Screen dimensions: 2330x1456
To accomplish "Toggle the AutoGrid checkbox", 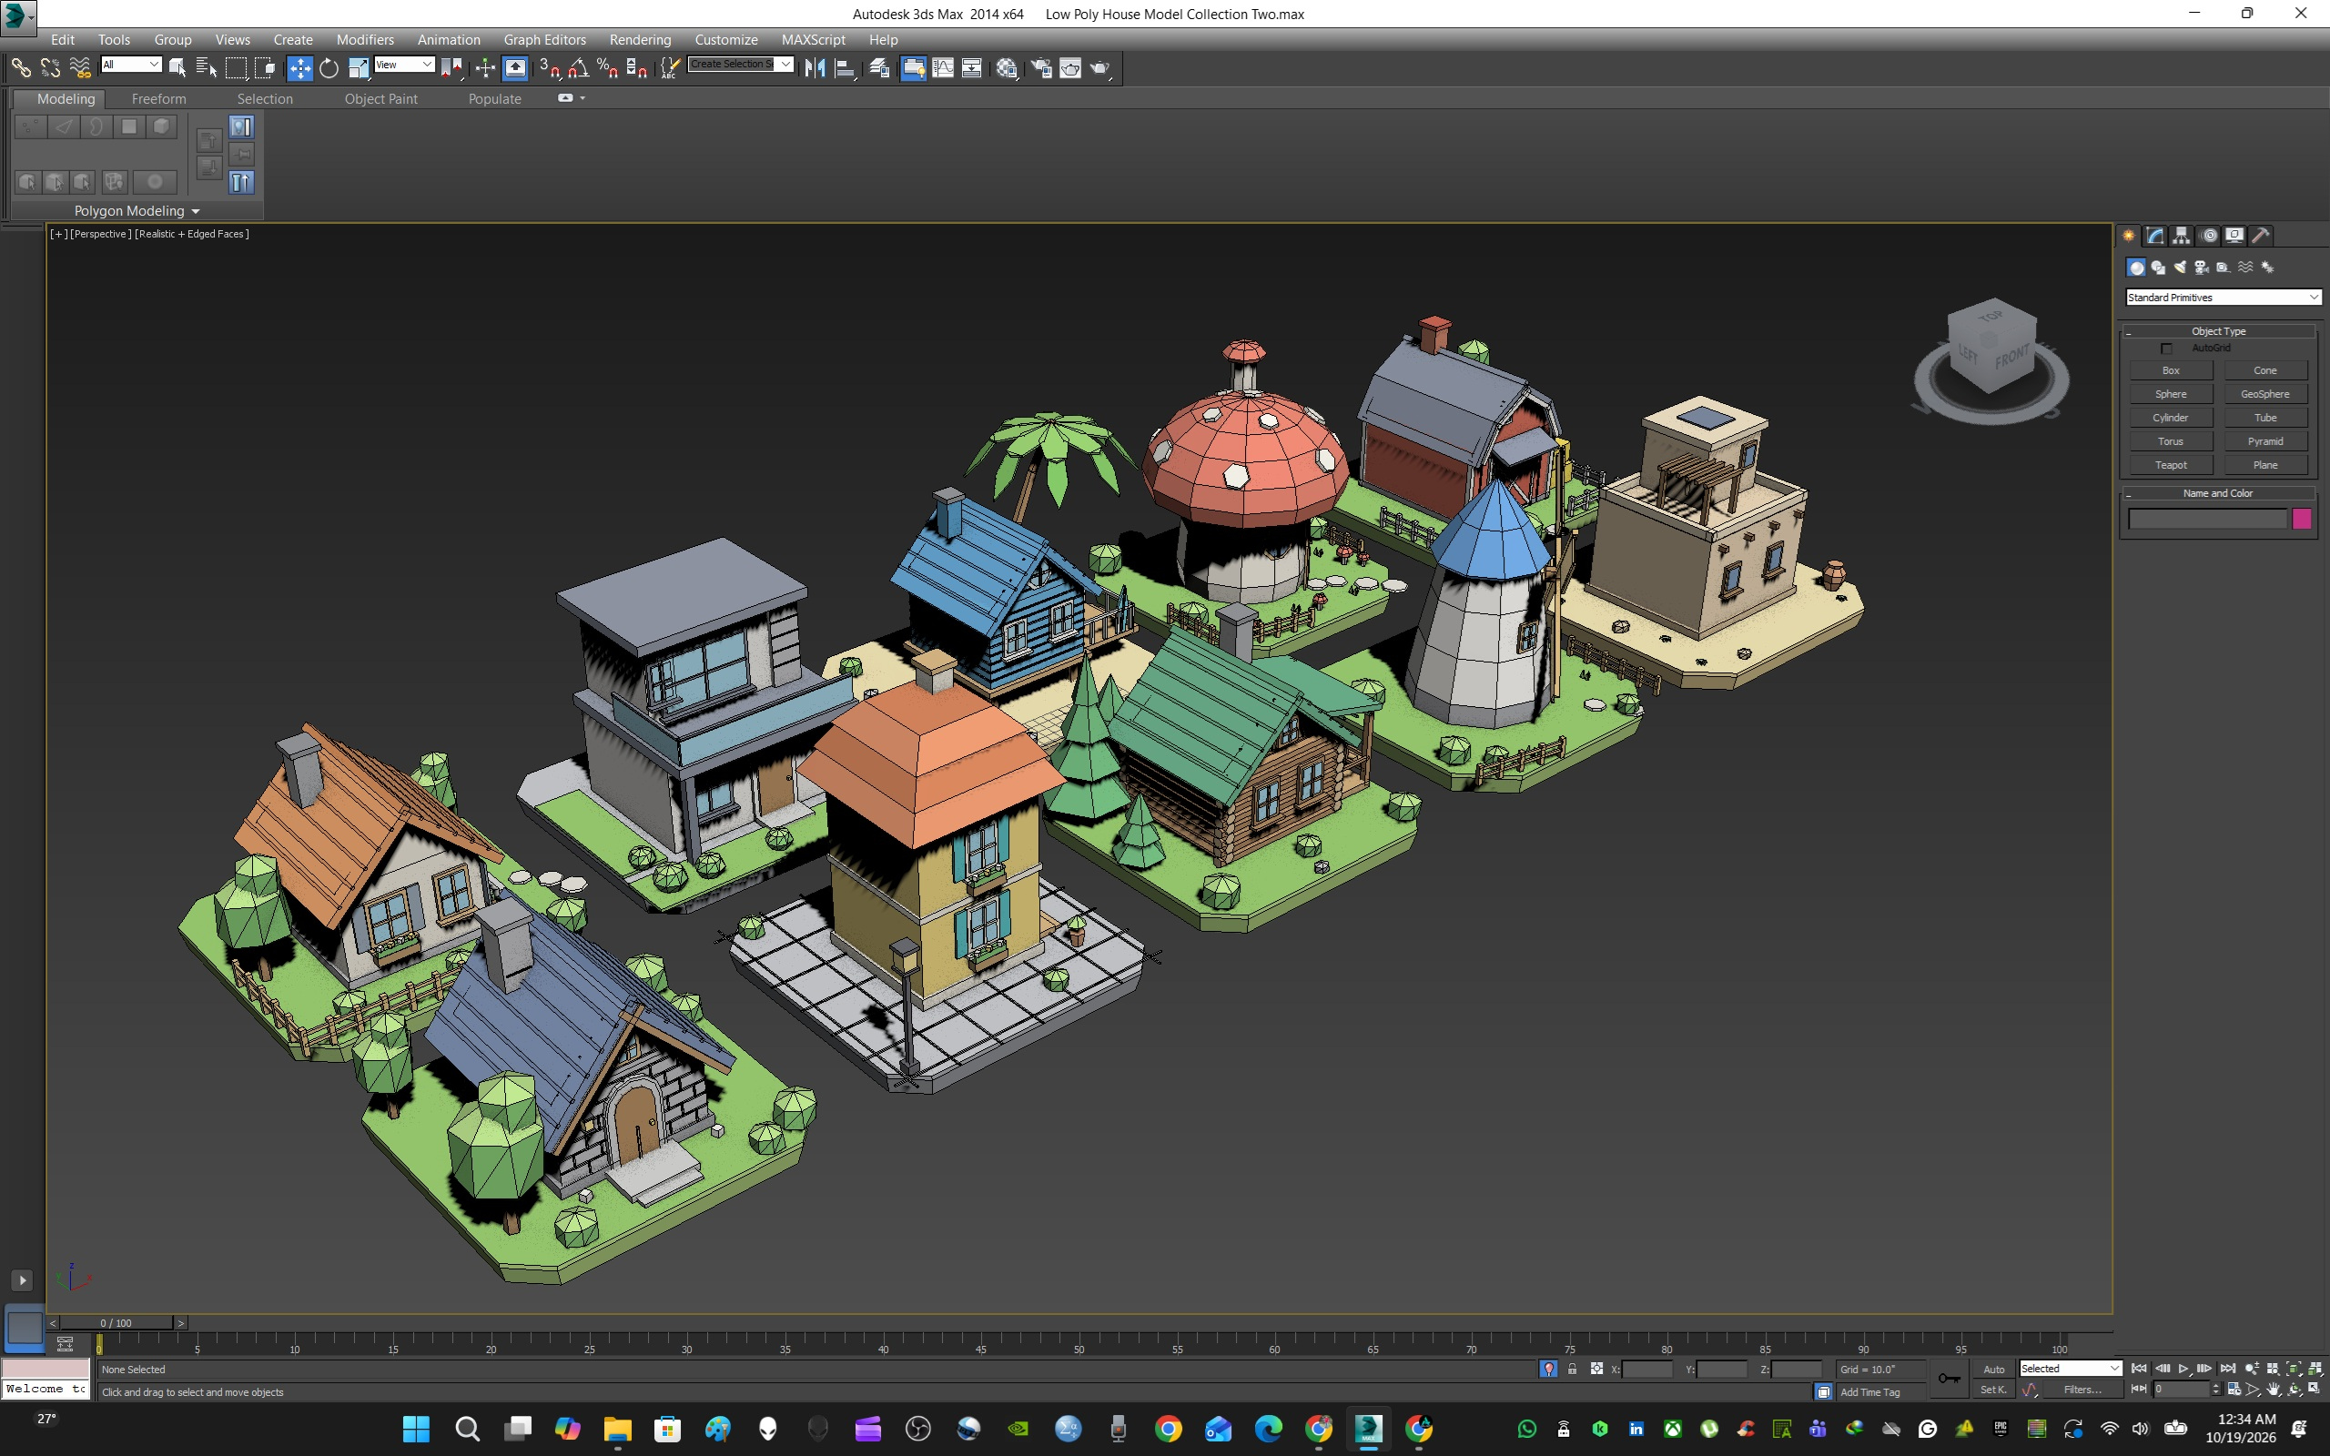I will (2166, 349).
